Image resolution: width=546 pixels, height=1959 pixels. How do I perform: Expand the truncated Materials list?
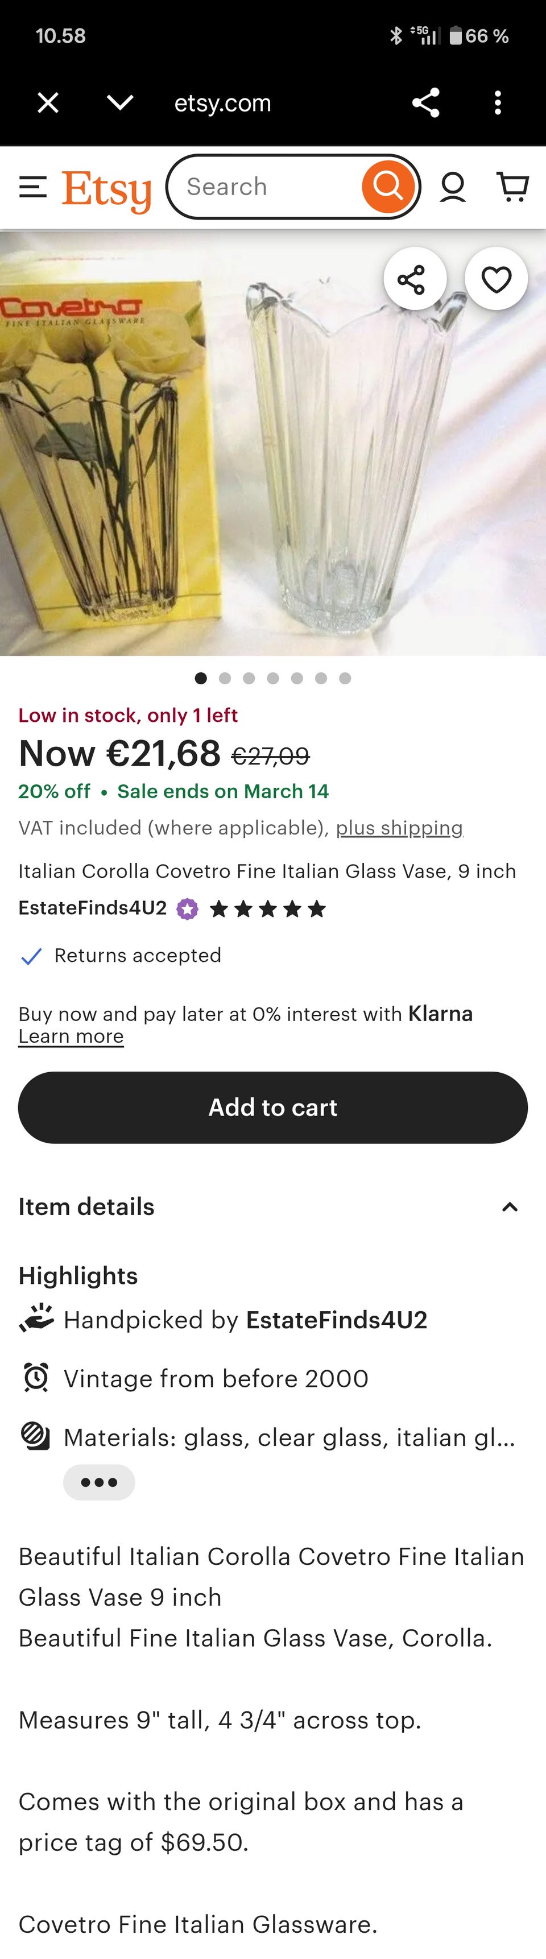(100, 1481)
